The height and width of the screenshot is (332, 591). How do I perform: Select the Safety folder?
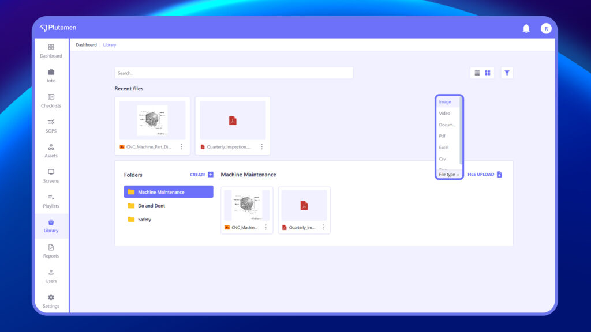169,220
